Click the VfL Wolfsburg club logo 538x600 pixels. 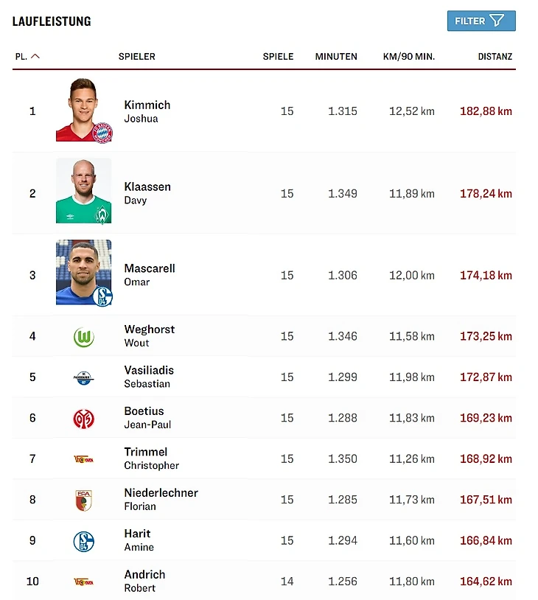tap(83, 337)
